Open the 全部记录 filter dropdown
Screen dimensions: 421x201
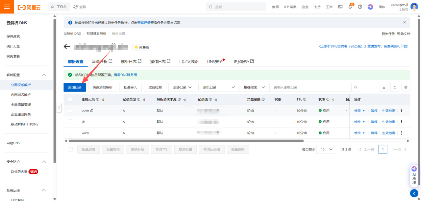point(182,87)
